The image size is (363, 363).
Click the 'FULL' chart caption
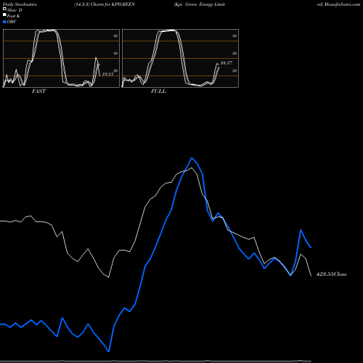tap(158, 91)
